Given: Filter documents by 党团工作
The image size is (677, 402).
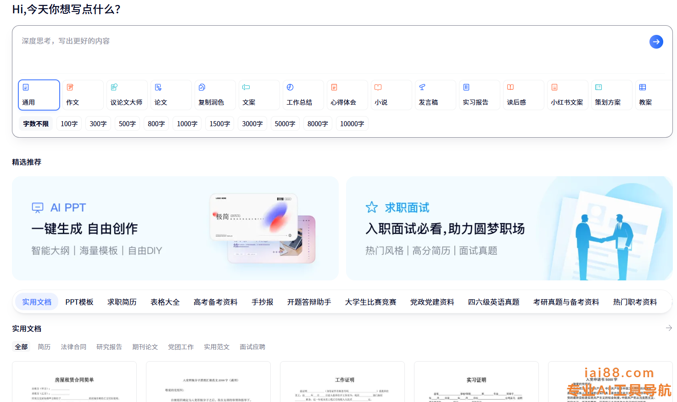Looking at the screenshot, I should pos(181,347).
